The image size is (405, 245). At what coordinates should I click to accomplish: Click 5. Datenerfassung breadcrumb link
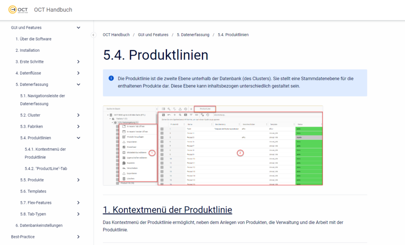(193, 35)
